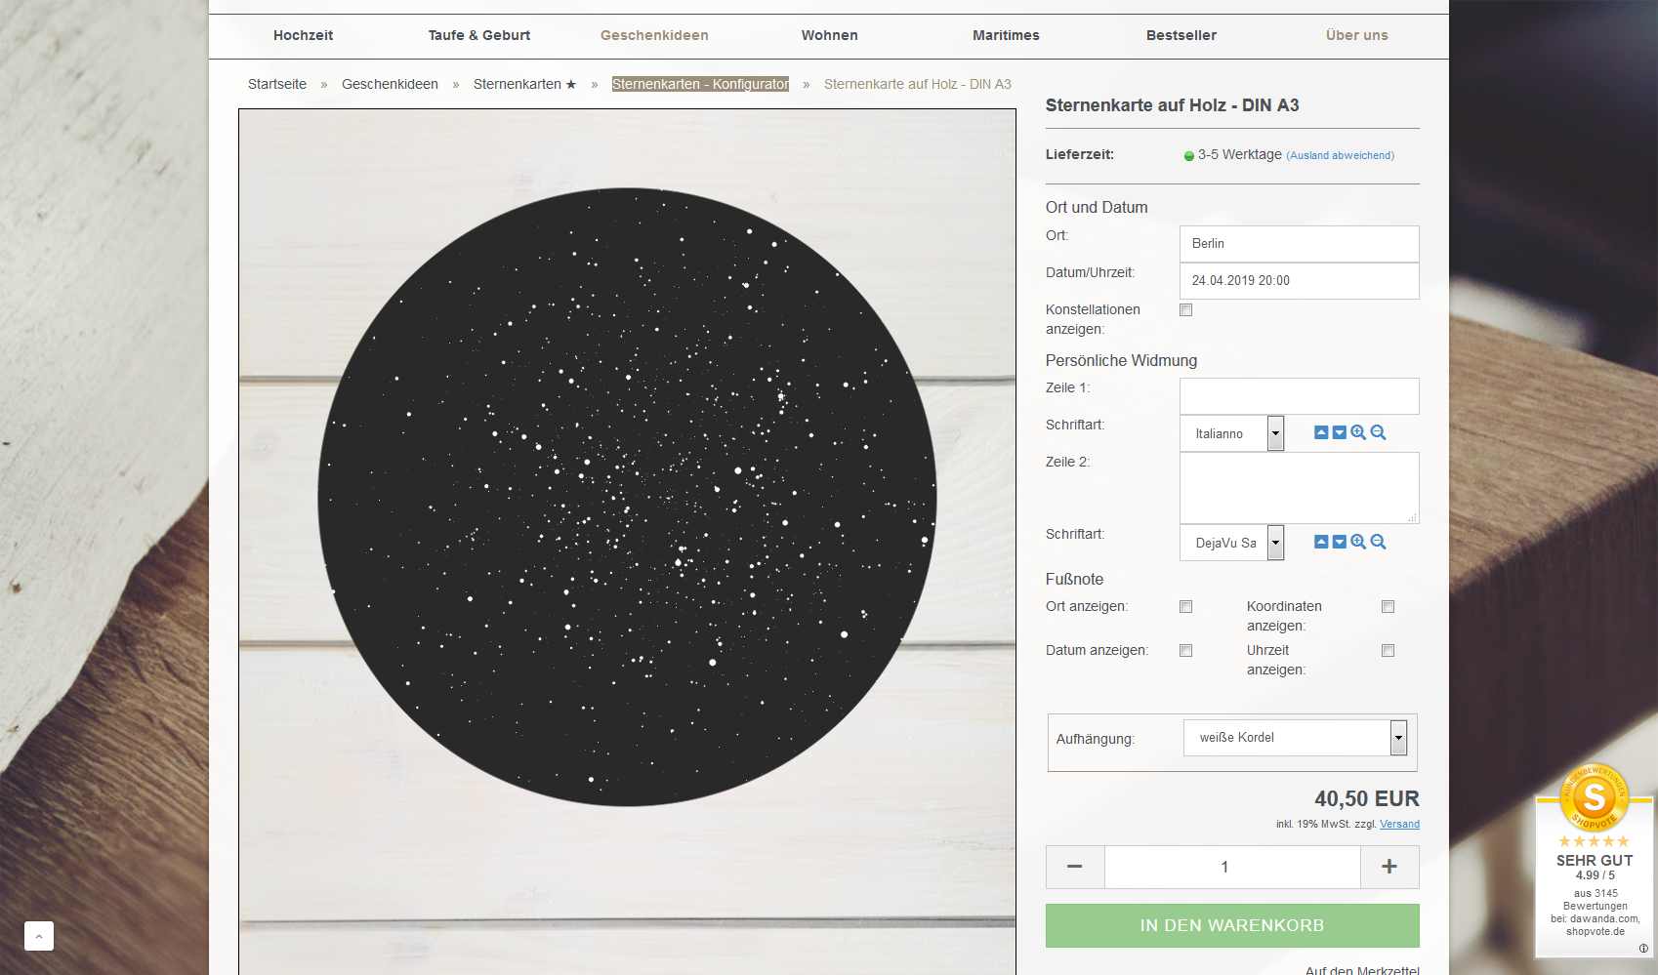This screenshot has height=975, width=1658.
Task: Increase quantity with plus button
Action: 1389,867
